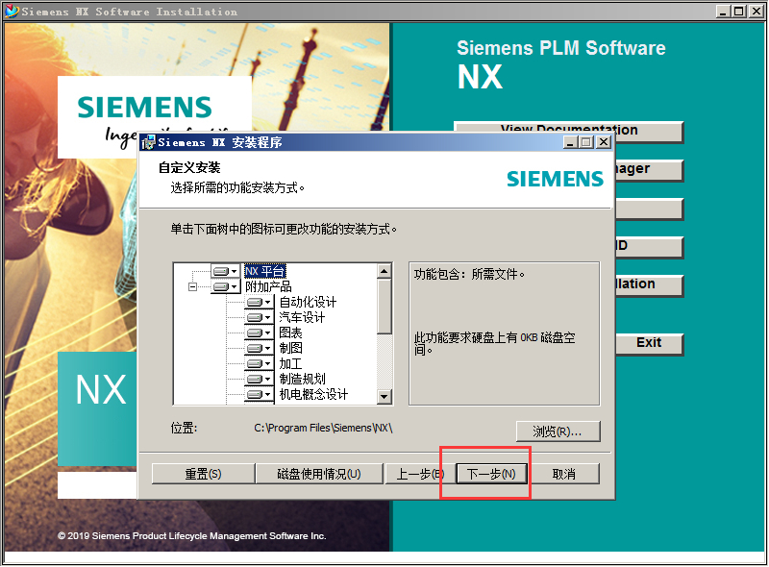Viewport: 769px width, 567px height.
Task: Open install-mode dropdown for 机电概念设计
Action: pos(259,394)
